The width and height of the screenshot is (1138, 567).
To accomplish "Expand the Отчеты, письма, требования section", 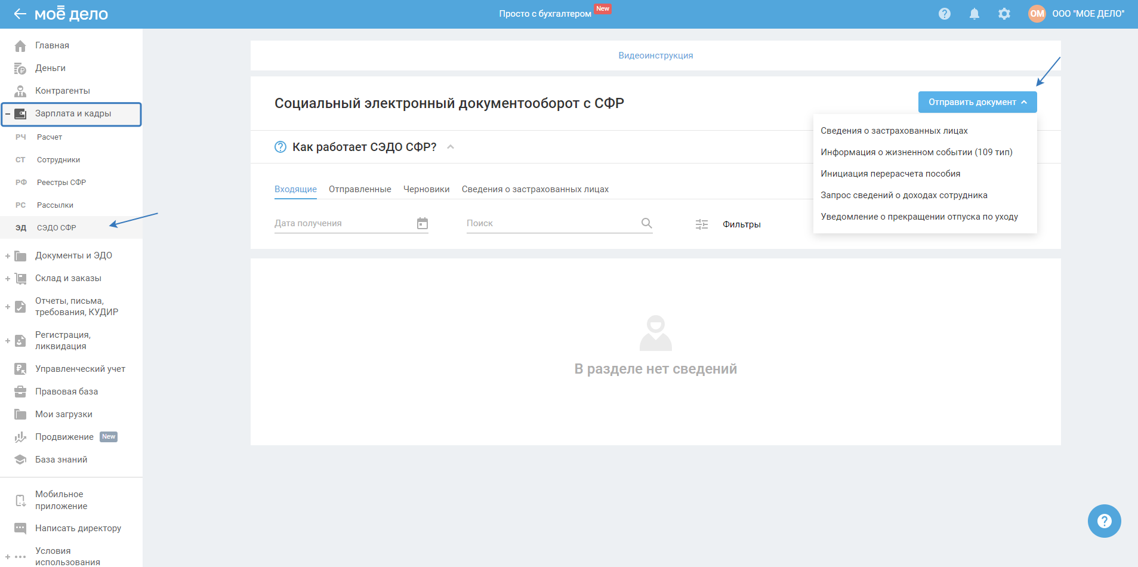I will click(8, 307).
